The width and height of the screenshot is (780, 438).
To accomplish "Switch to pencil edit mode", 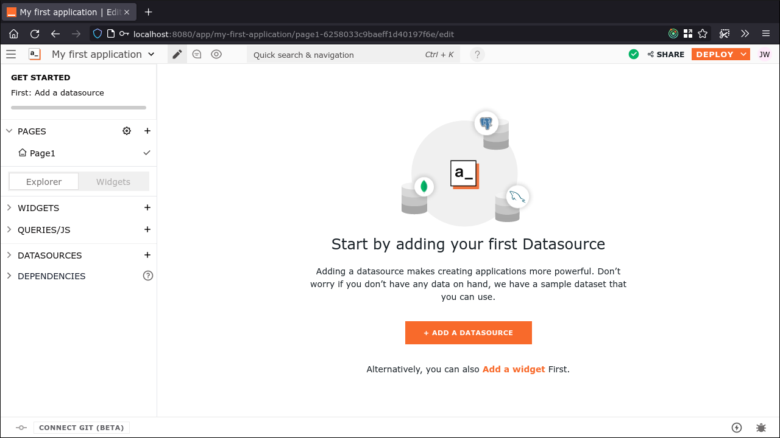I will [x=177, y=54].
